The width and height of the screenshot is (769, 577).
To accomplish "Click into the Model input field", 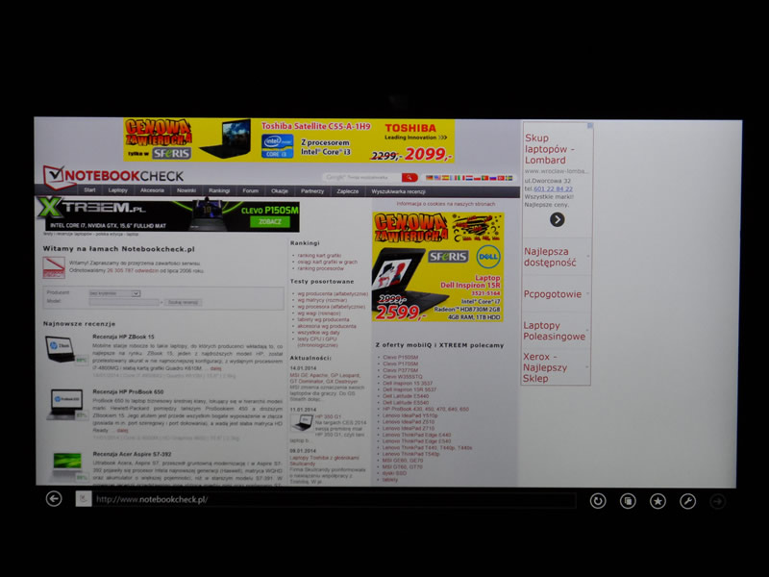I will point(124,302).
